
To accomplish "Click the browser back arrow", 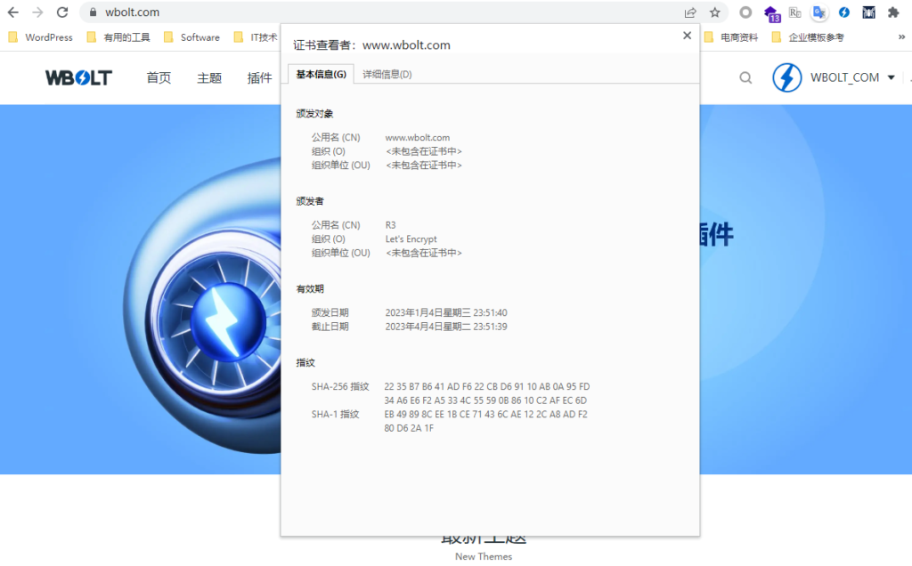I will click(x=13, y=12).
